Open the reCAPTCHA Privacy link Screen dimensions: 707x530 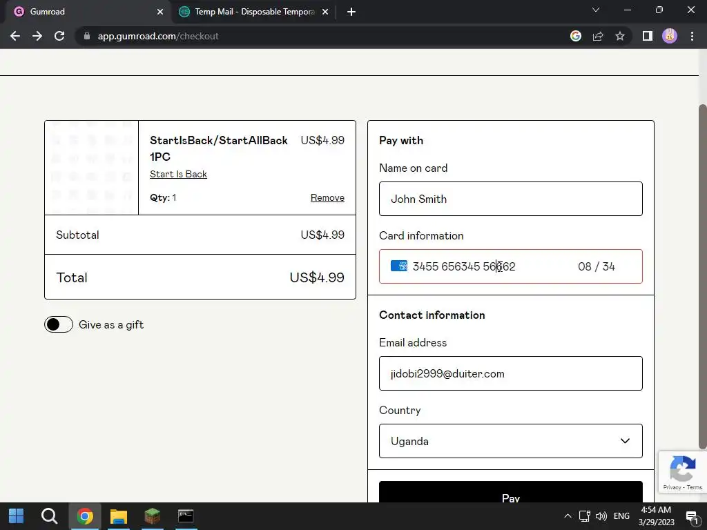tap(672, 487)
